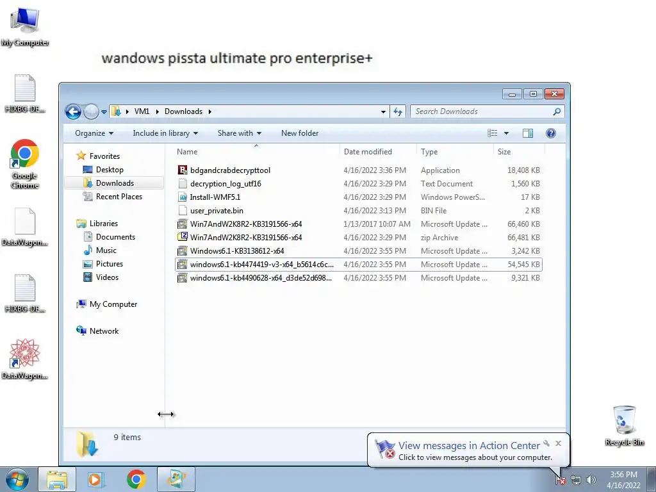The image size is (656, 492).
Task: Open the Share with dropdown
Action: [x=240, y=133]
